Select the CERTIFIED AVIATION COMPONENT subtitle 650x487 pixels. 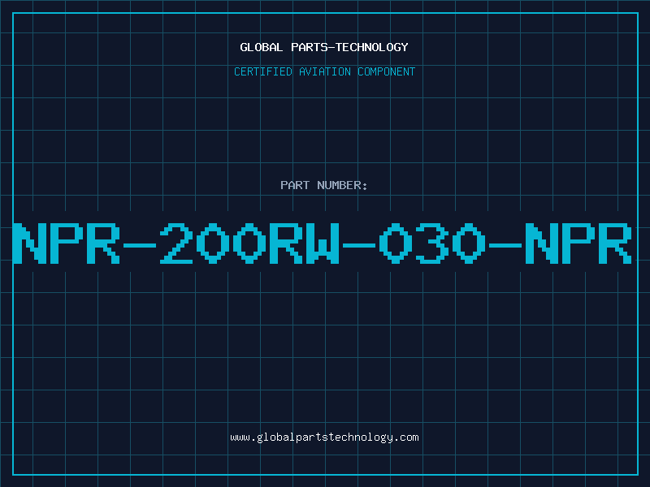point(324,71)
